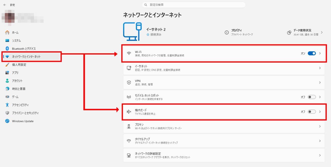The width and height of the screenshot is (331, 167).
Task: Click the ダイヤルアップ phone icon
Action: pos(129,141)
